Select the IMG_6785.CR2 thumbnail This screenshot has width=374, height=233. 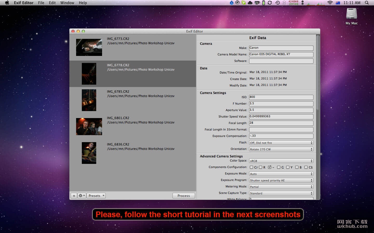[89, 100]
